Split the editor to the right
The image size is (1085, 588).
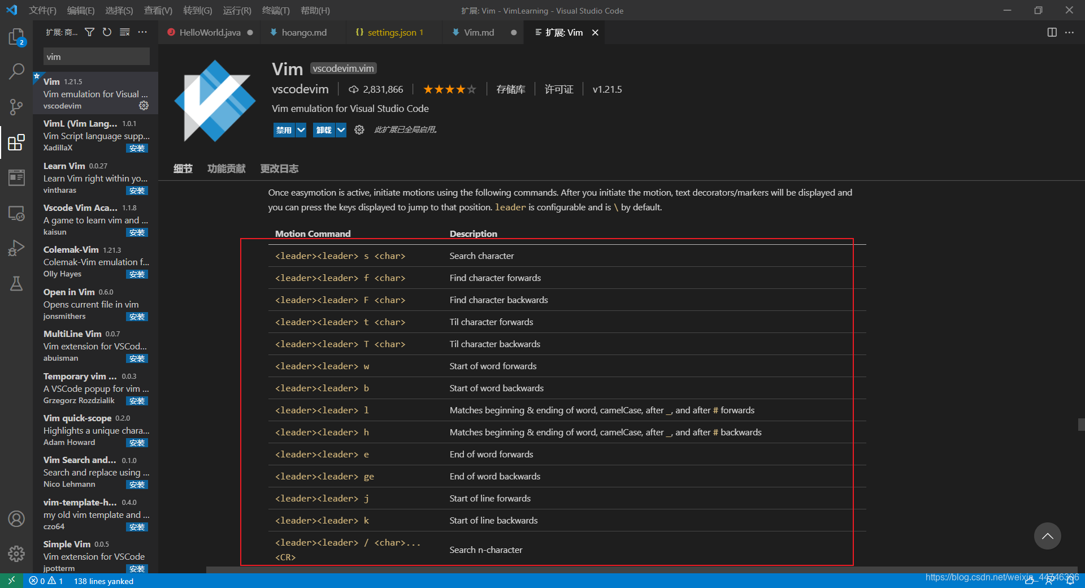(x=1052, y=32)
